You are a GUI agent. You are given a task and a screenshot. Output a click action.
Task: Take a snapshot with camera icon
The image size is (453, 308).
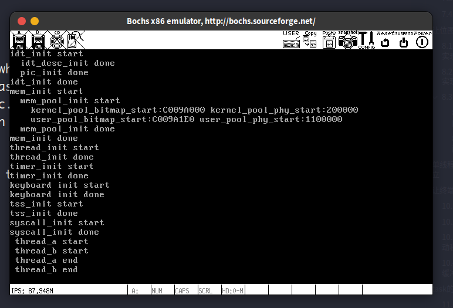point(347,40)
